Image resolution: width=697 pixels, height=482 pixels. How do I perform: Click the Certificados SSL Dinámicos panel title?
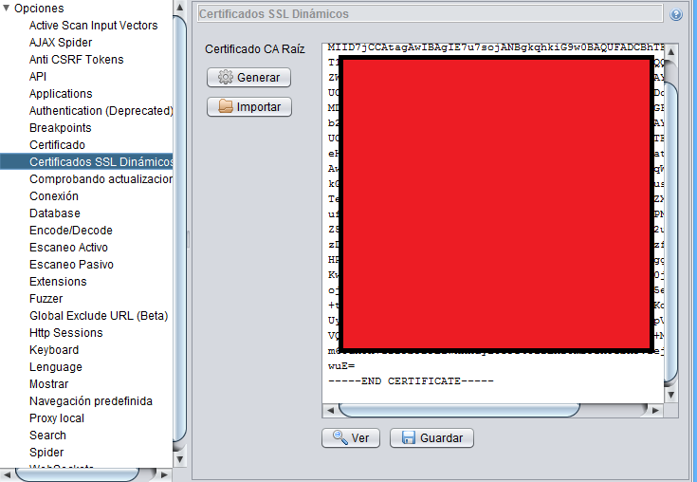click(274, 14)
